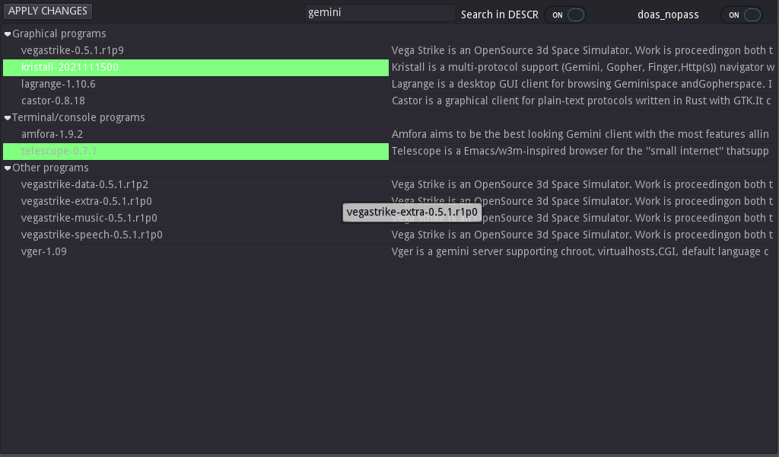Select the vegastrike-speech-0.5.1.r1p0 entry
The image size is (779, 457).
point(91,235)
